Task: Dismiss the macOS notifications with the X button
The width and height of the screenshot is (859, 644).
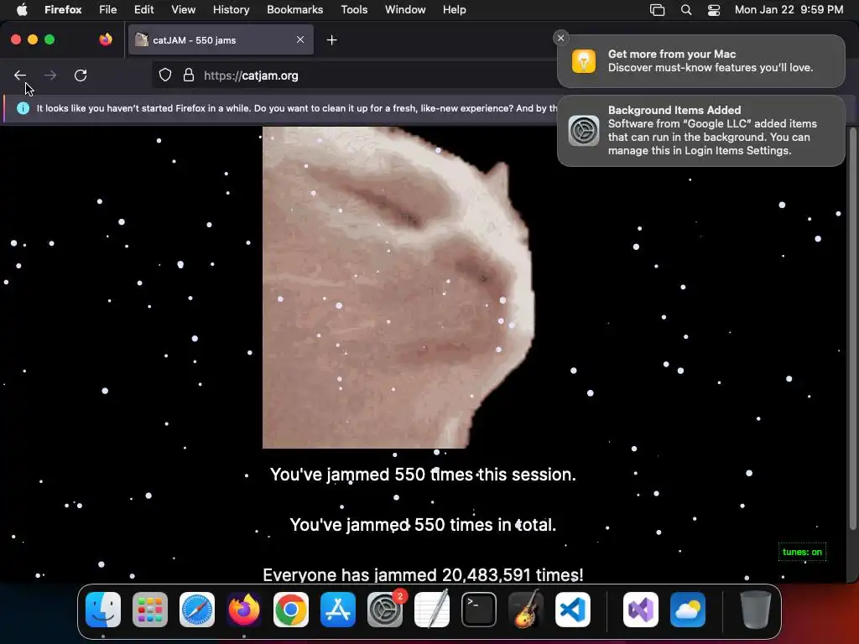Action: pos(560,38)
